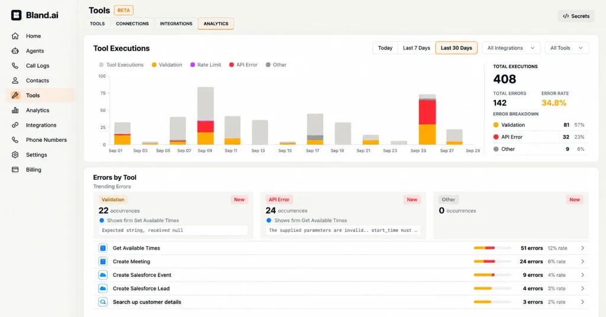Expand Create Salesforce Lead row chevron

[x=582, y=289]
